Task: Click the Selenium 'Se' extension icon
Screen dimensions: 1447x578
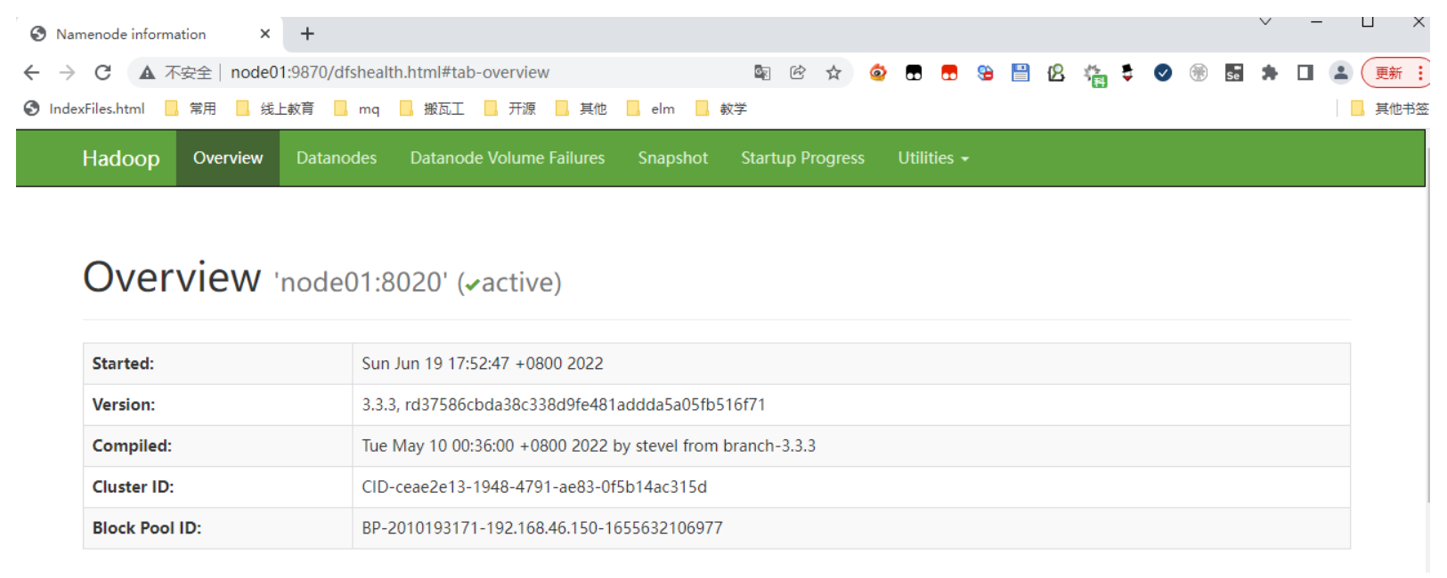Action: 1234,73
